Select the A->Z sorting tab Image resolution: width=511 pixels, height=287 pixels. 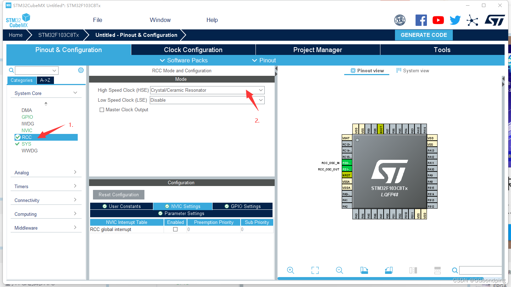click(45, 80)
